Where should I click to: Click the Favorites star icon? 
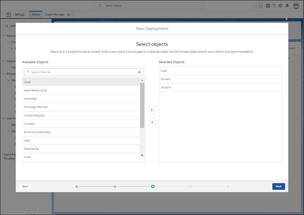coord(256,6)
